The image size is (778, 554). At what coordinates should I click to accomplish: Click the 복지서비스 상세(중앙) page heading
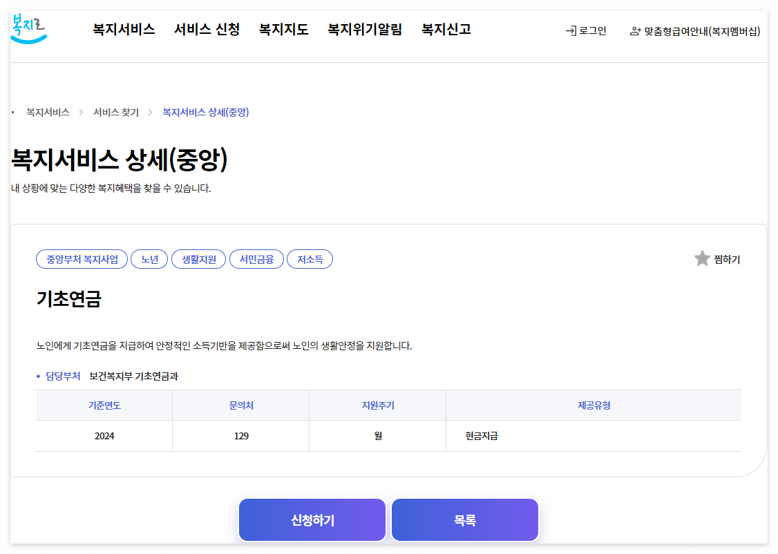tap(120, 159)
